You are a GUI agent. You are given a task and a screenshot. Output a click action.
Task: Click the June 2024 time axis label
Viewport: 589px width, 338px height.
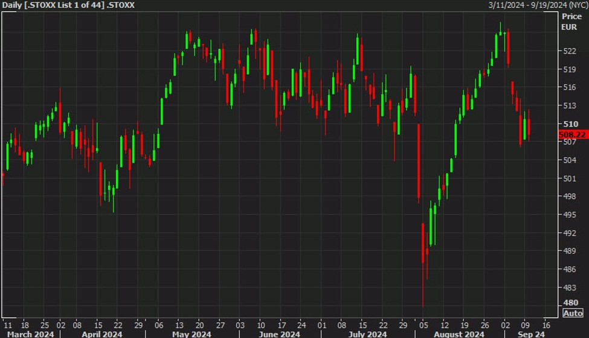pos(280,334)
